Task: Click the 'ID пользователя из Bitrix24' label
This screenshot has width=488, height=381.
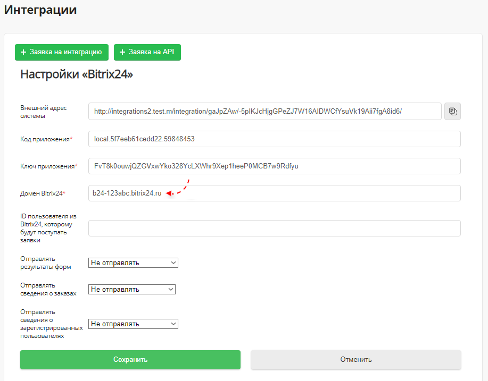Action: point(48,228)
